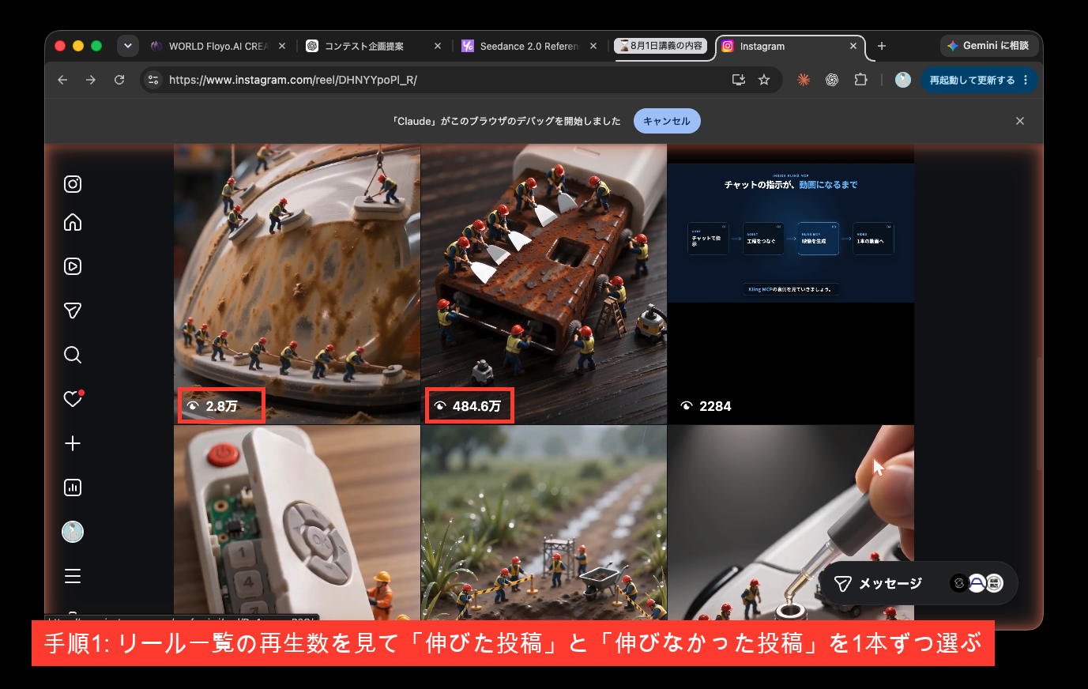
Task: Open menu on 再起動して更新する button
Action: click(1026, 80)
